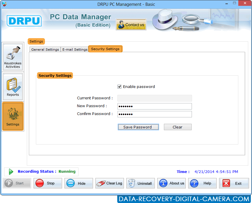The height and width of the screenshot is (203, 252).
Task: Click the Save Password button
Action: pyautogui.click(x=138, y=127)
